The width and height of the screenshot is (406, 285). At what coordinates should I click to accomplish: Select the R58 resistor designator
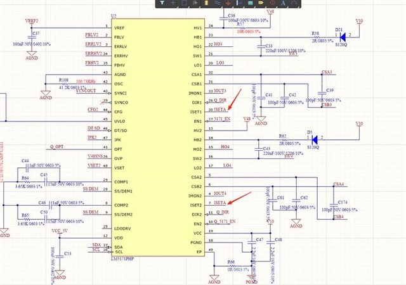coord(315,33)
